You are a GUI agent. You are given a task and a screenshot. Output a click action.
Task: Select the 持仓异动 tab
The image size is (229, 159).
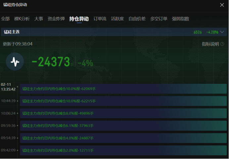coord(79,19)
